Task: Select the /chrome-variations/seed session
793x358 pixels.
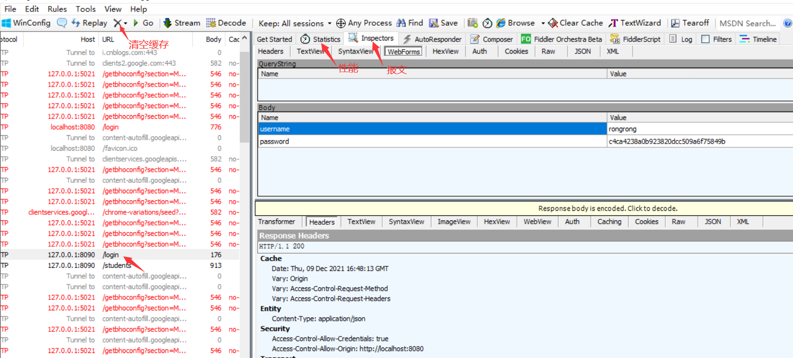Action: (120, 212)
